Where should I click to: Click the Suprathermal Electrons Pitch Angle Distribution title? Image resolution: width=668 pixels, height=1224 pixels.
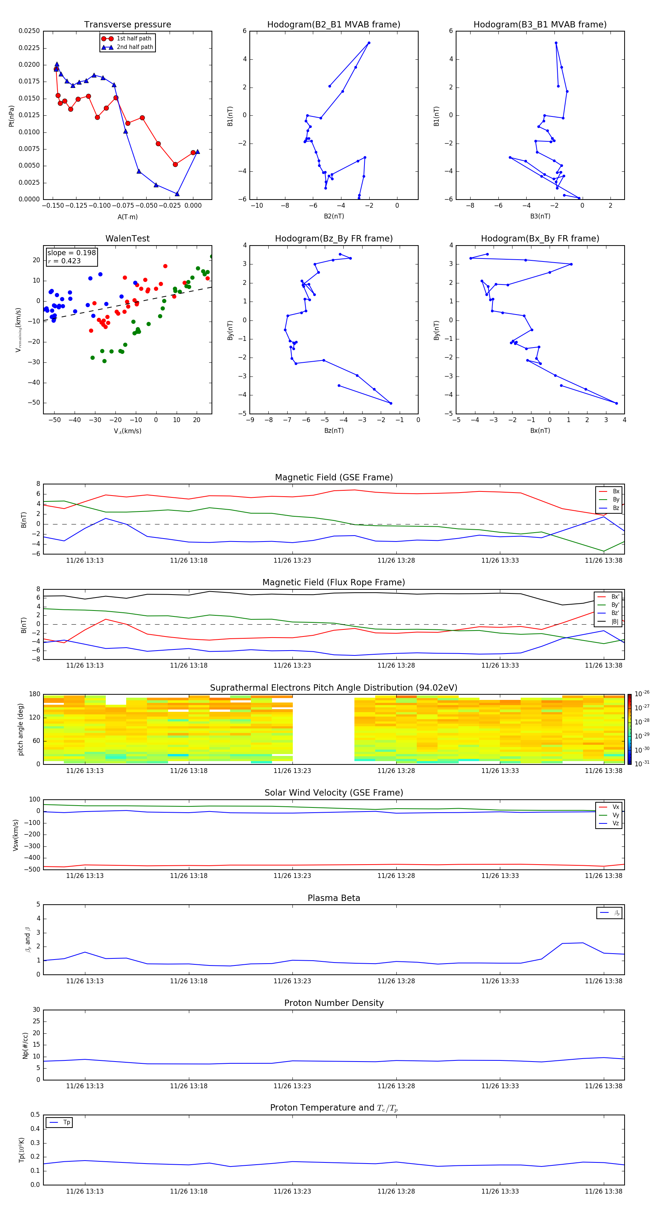click(334, 688)
